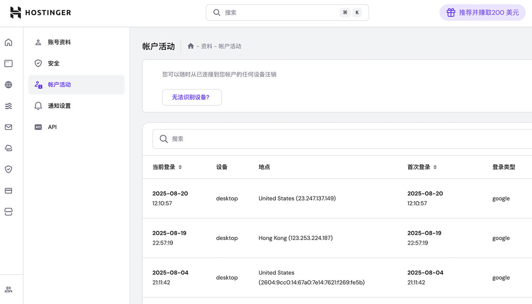The height and width of the screenshot is (304, 532).
Task: Click desktop cell in 2025-08-19 row
Action: click(227, 238)
